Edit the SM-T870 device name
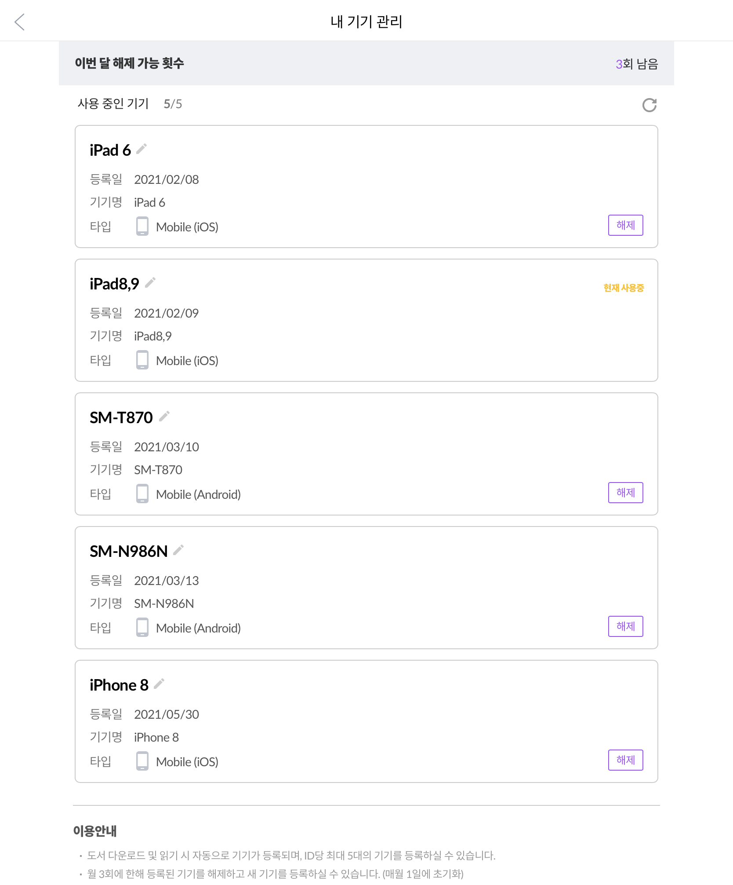Screen dimensions: 733x885 [x=164, y=417]
